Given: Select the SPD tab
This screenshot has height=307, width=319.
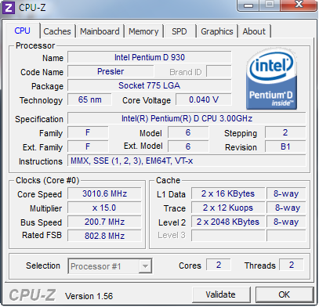Looking at the screenshot, I should tap(179, 31).
